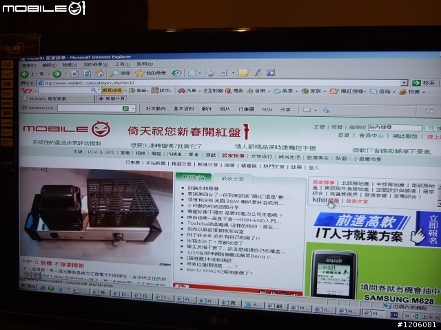Click the Windows Live green search icon
Viewport: 441px width, 330px height.
pos(125,109)
